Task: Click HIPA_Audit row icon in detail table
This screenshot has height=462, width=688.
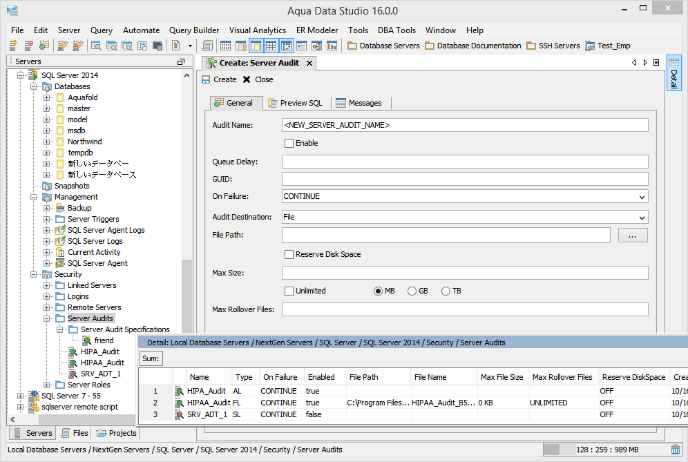Action: click(x=179, y=391)
